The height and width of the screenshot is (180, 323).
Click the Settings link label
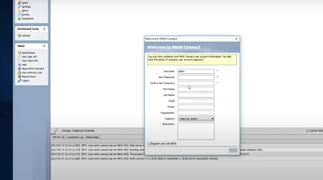pos(26,7)
